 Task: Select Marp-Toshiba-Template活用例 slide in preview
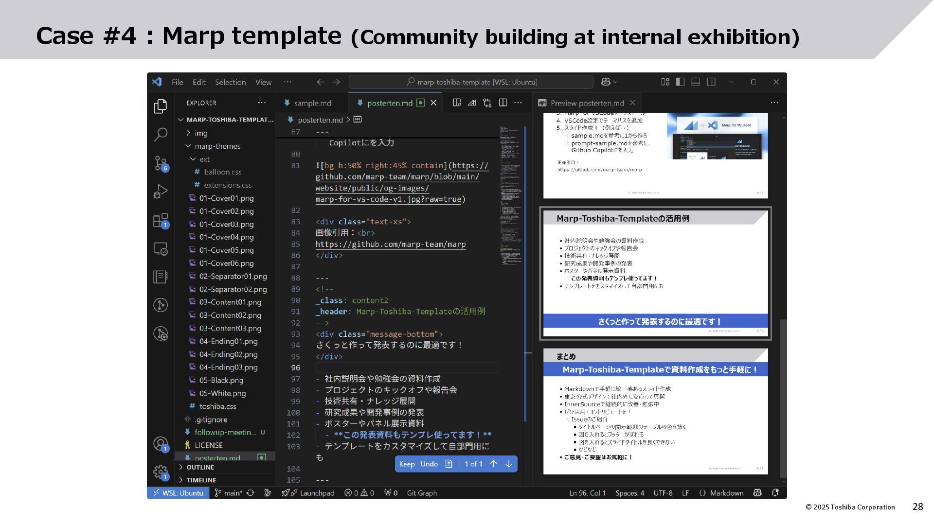click(655, 273)
